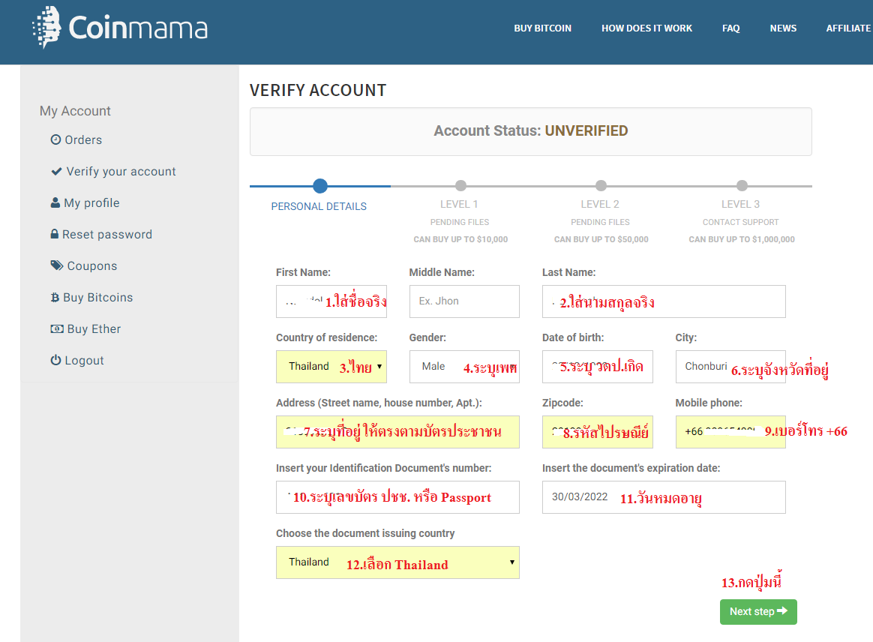Click the bitcoin icon beside Buy Bitcoins
Viewport: 873px width, 642px height.
point(55,297)
